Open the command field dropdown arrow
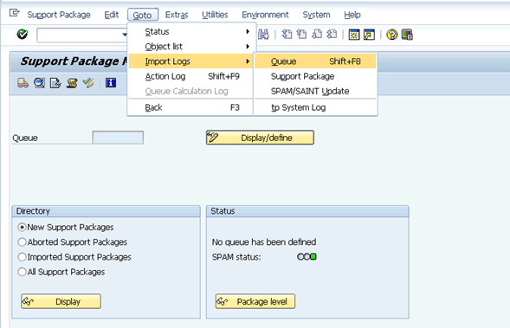Screen dimensions: 510x328 point(124,35)
